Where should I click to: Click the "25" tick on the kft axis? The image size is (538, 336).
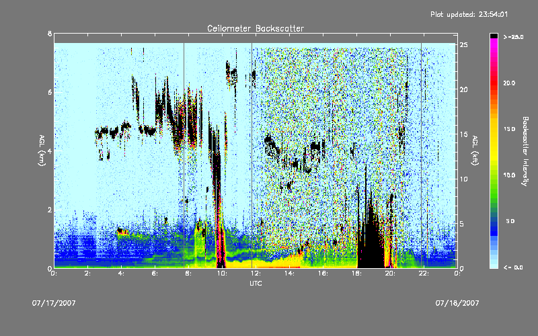coord(464,45)
